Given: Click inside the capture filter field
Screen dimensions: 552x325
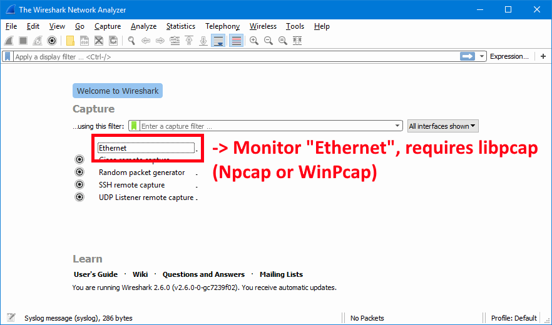Looking at the screenshot, I should pyautogui.click(x=266, y=126).
